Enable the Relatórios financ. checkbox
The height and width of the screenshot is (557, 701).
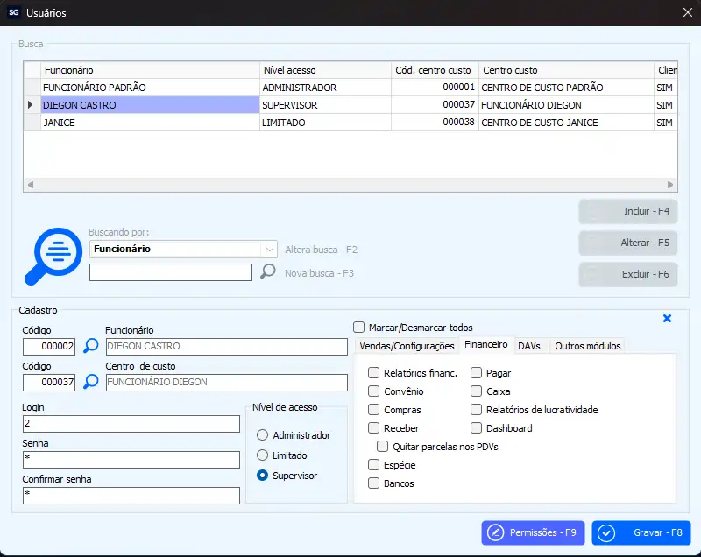pyautogui.click(x=374, y=373)
